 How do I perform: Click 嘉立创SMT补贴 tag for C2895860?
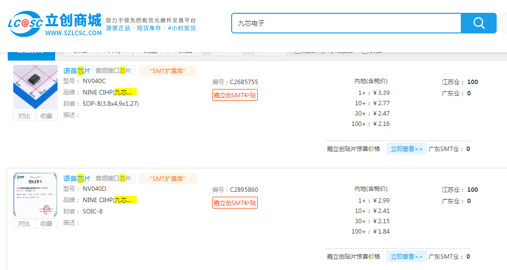235,203
